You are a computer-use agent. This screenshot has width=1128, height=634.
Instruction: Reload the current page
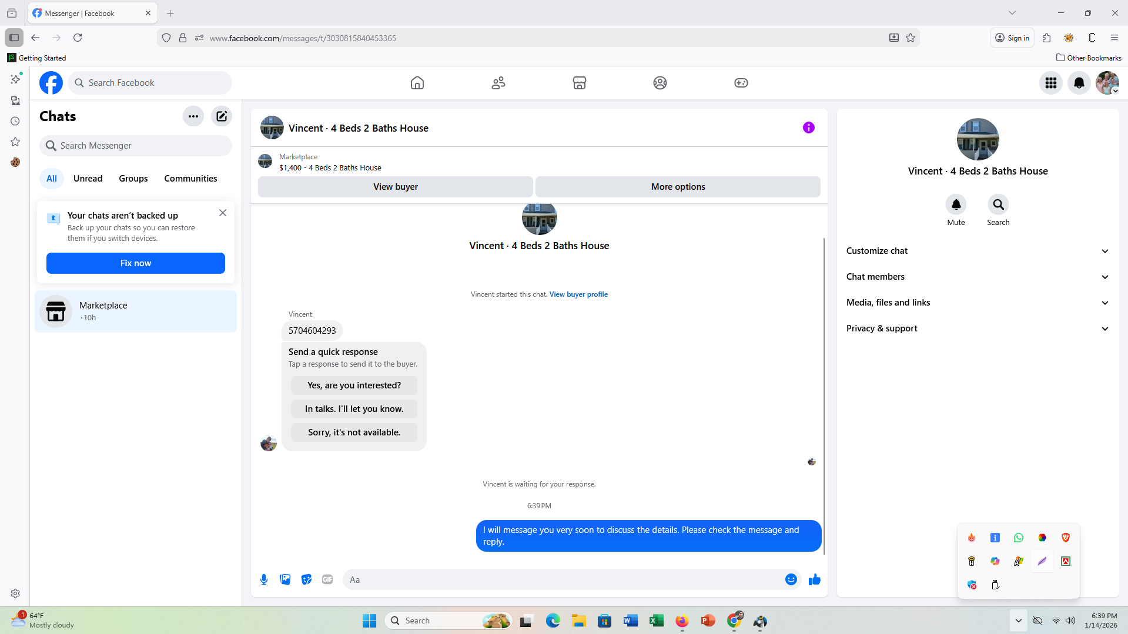[x=78, y=38]
